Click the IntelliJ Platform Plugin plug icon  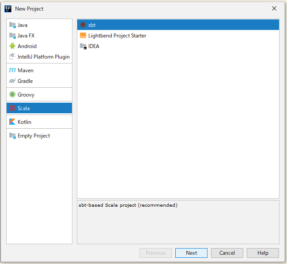[12, 57]
